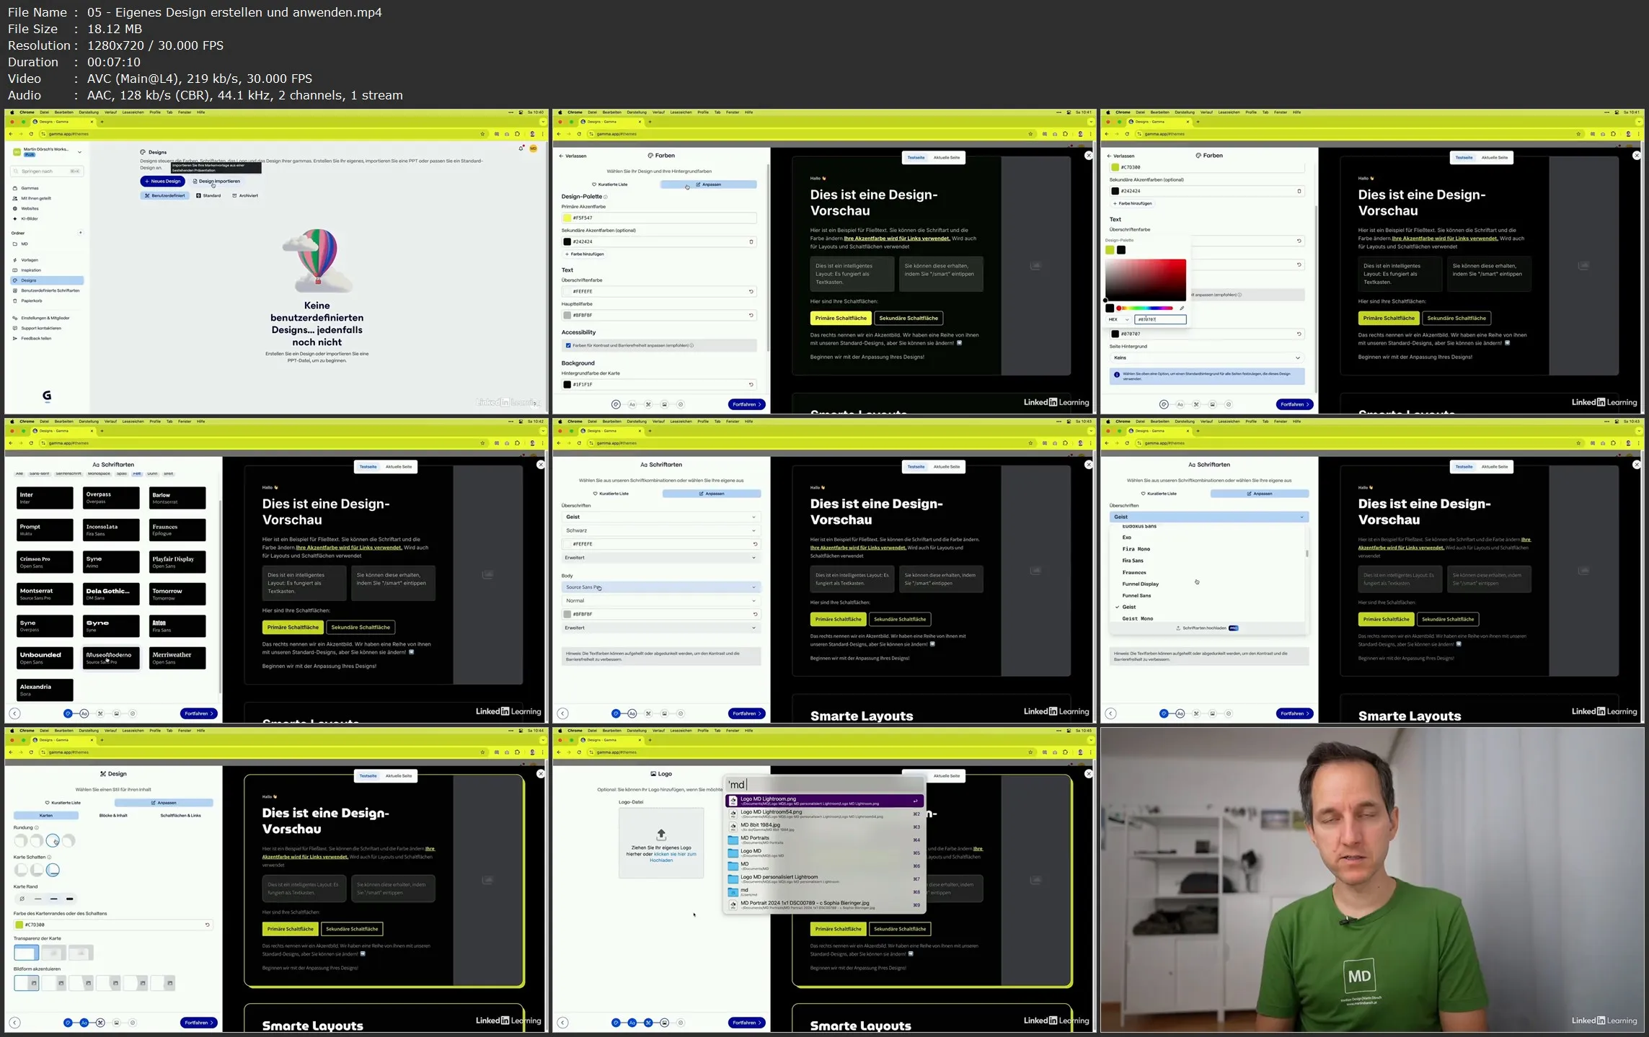Viewport: 1649px width, 1037px height.
Task: Pick a color with the eyedropper icon
Action: [1182, 308]
